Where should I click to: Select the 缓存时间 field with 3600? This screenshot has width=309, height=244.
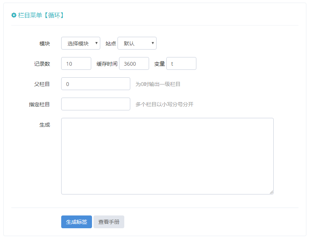[134, 63]
